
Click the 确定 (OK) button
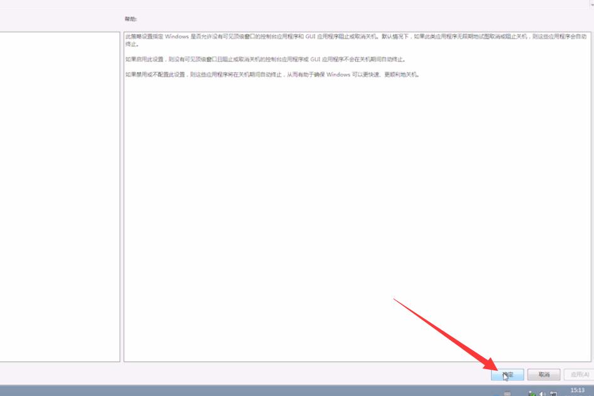click(x=508, y=375)
